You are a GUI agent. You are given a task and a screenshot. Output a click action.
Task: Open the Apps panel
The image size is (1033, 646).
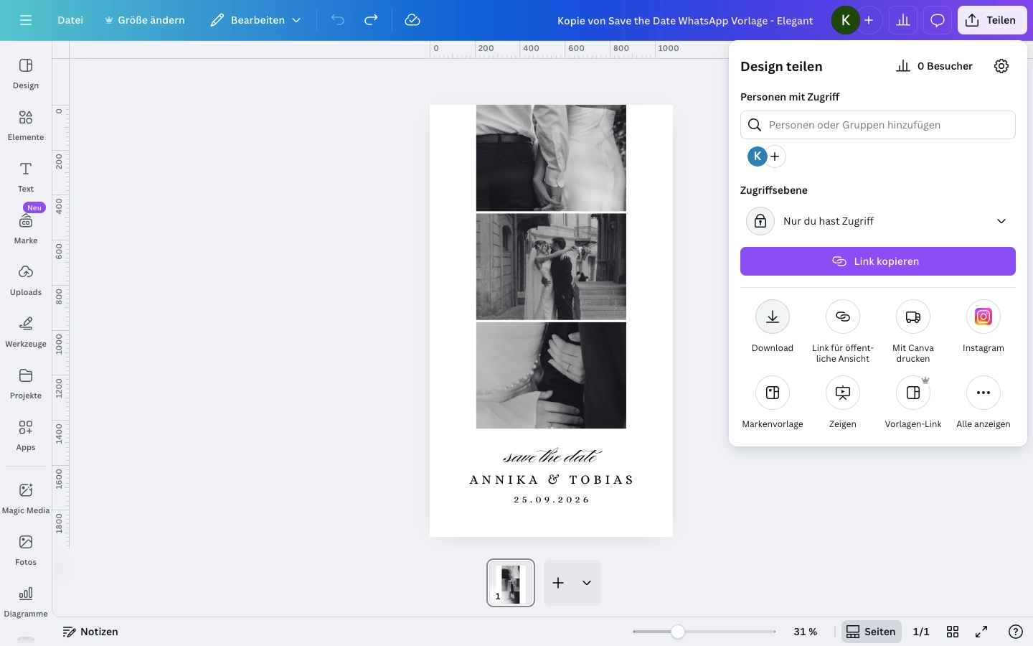(26, 436)
